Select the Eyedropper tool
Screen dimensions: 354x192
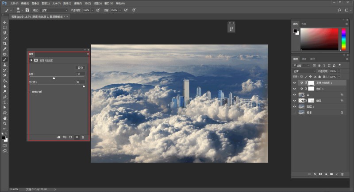(x=5, y=49)
